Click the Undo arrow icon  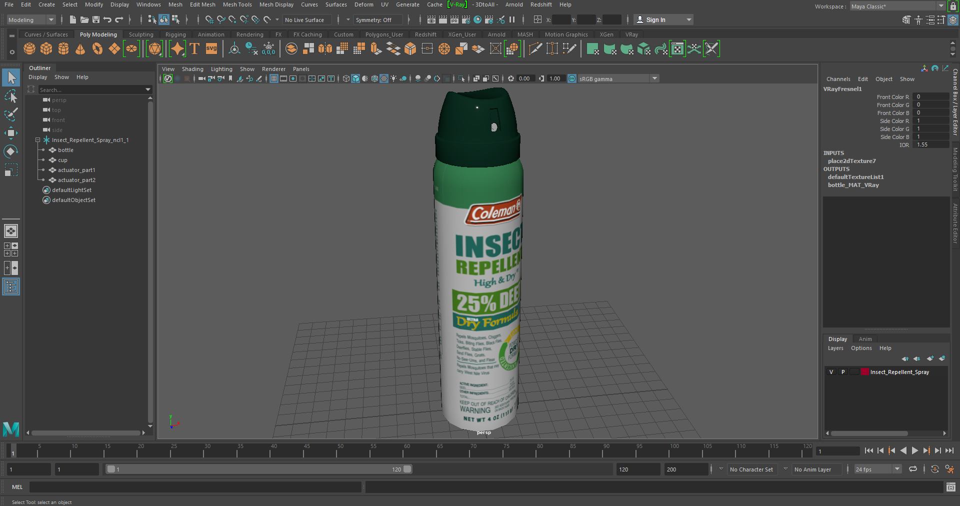[x=107, y=19]
